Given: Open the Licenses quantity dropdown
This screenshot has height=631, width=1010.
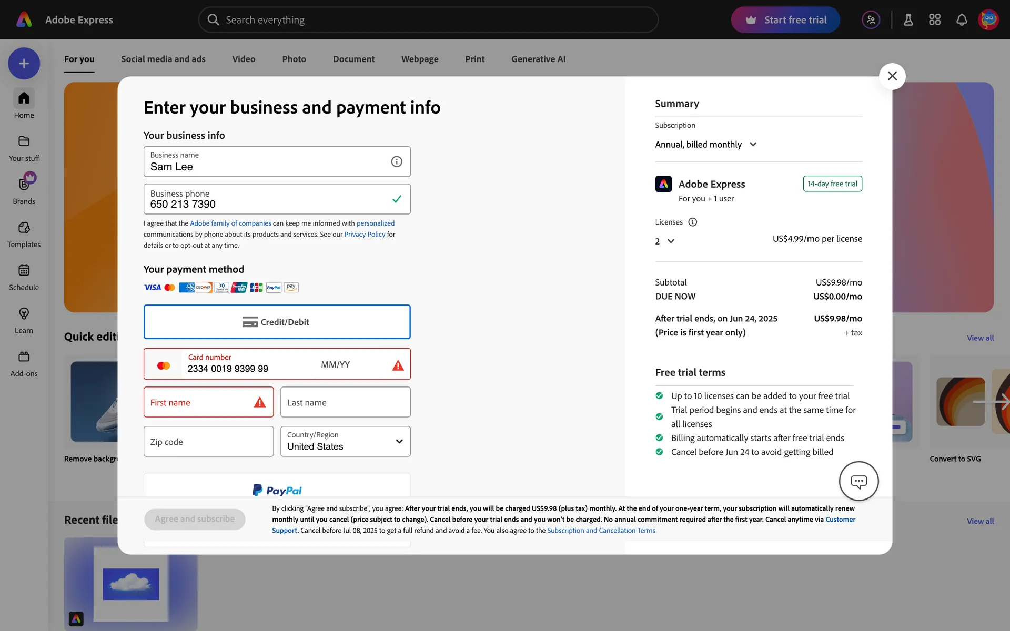Looking at the screenshot, I should coord(664,241).
